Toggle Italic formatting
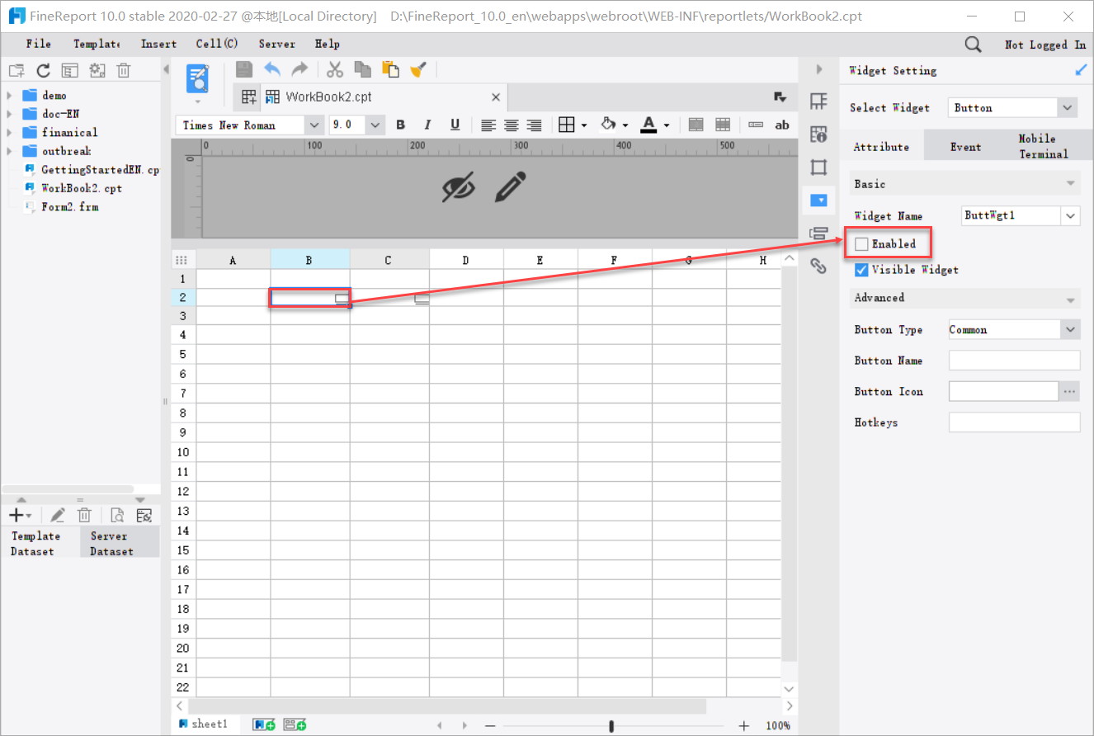 click(427, 125)
